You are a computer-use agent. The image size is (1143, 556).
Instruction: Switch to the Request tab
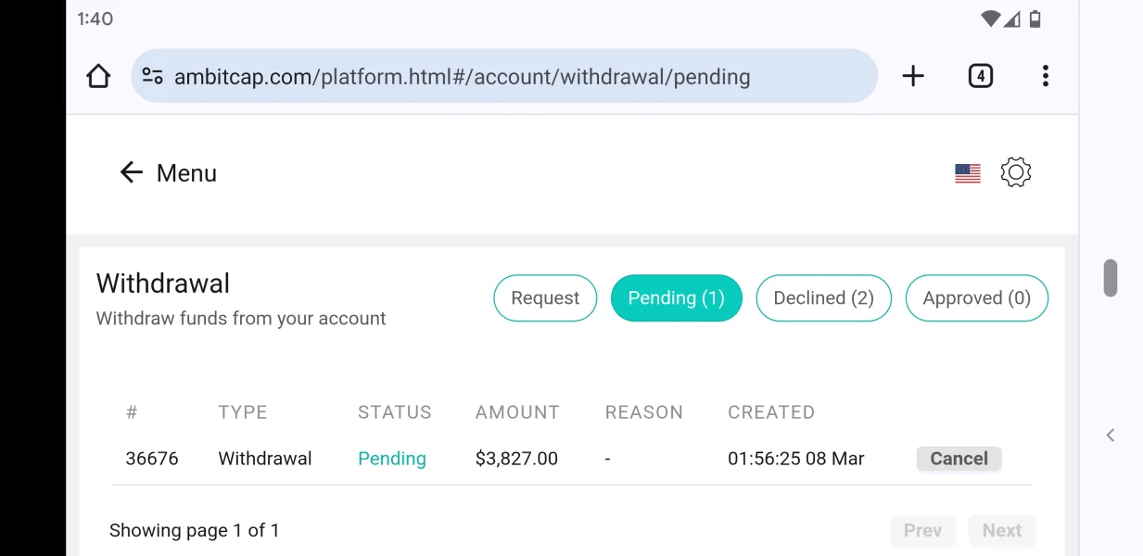click(545, 298)
